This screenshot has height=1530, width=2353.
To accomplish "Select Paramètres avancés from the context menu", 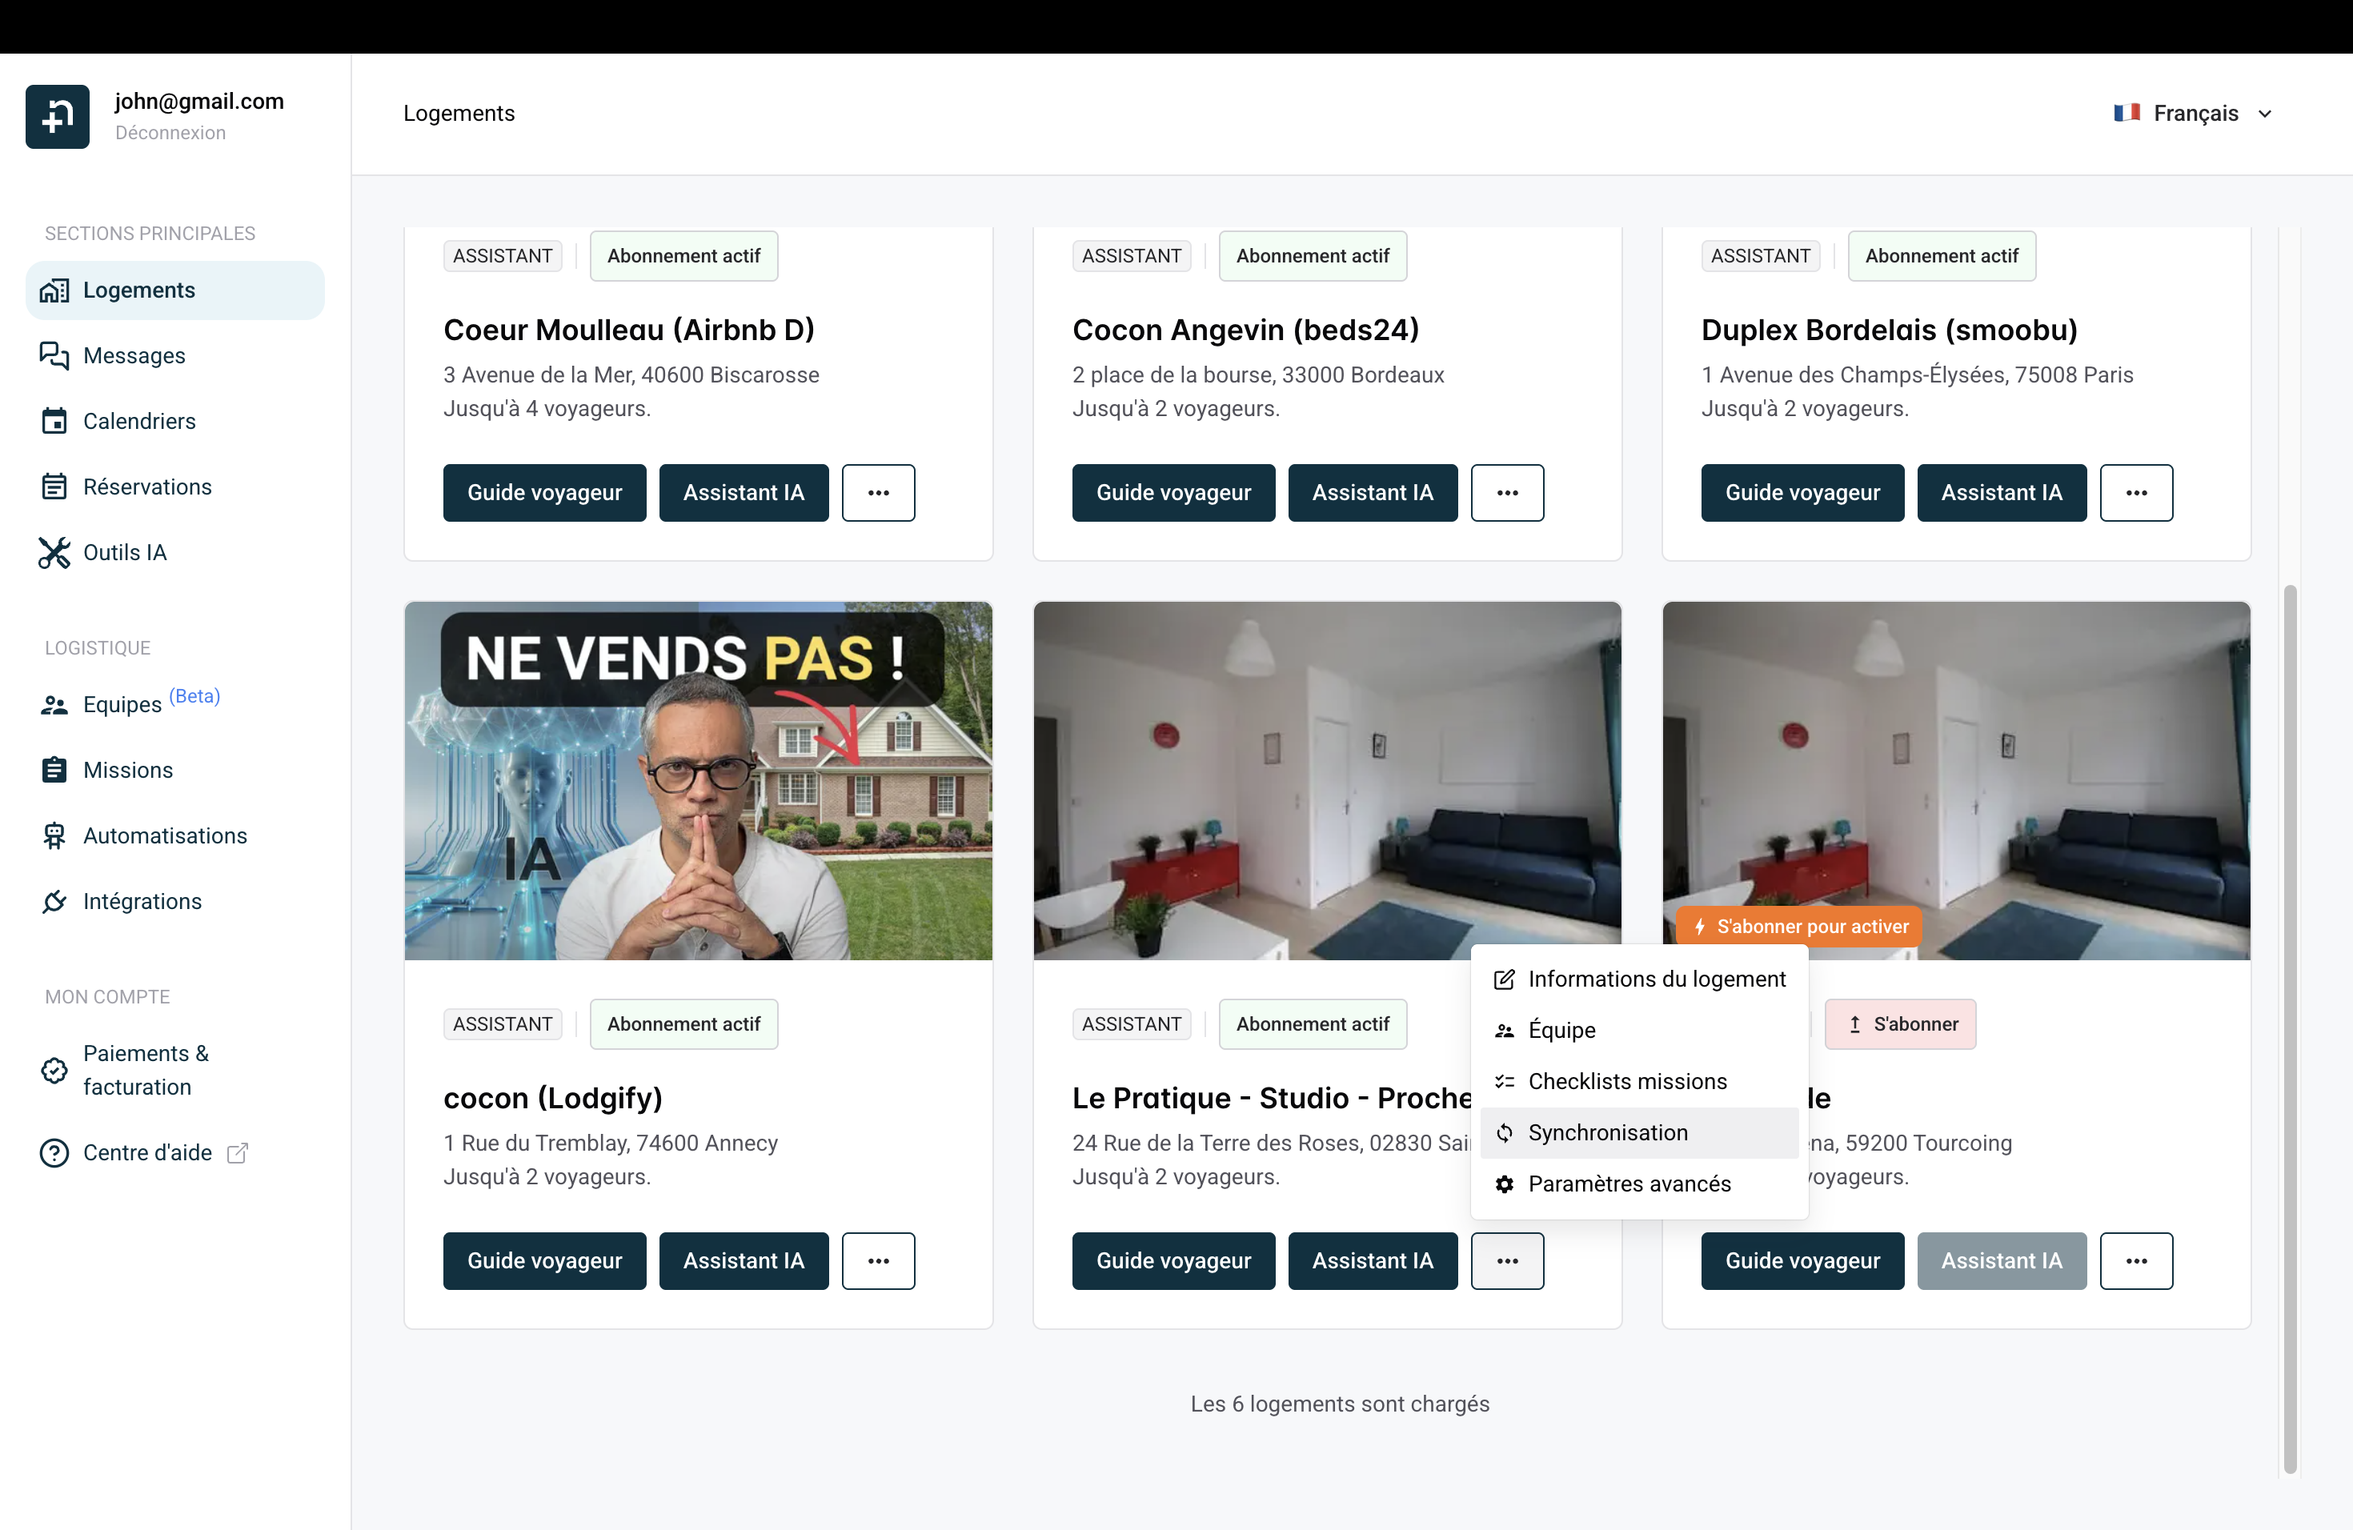I will pyautogui.click(x=1629, y=1184).
